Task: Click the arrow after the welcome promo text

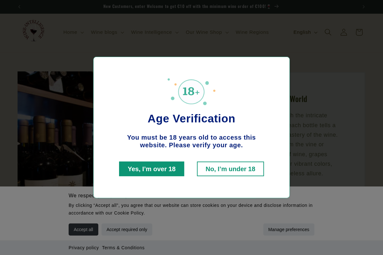Action: [x=276, y=6]
